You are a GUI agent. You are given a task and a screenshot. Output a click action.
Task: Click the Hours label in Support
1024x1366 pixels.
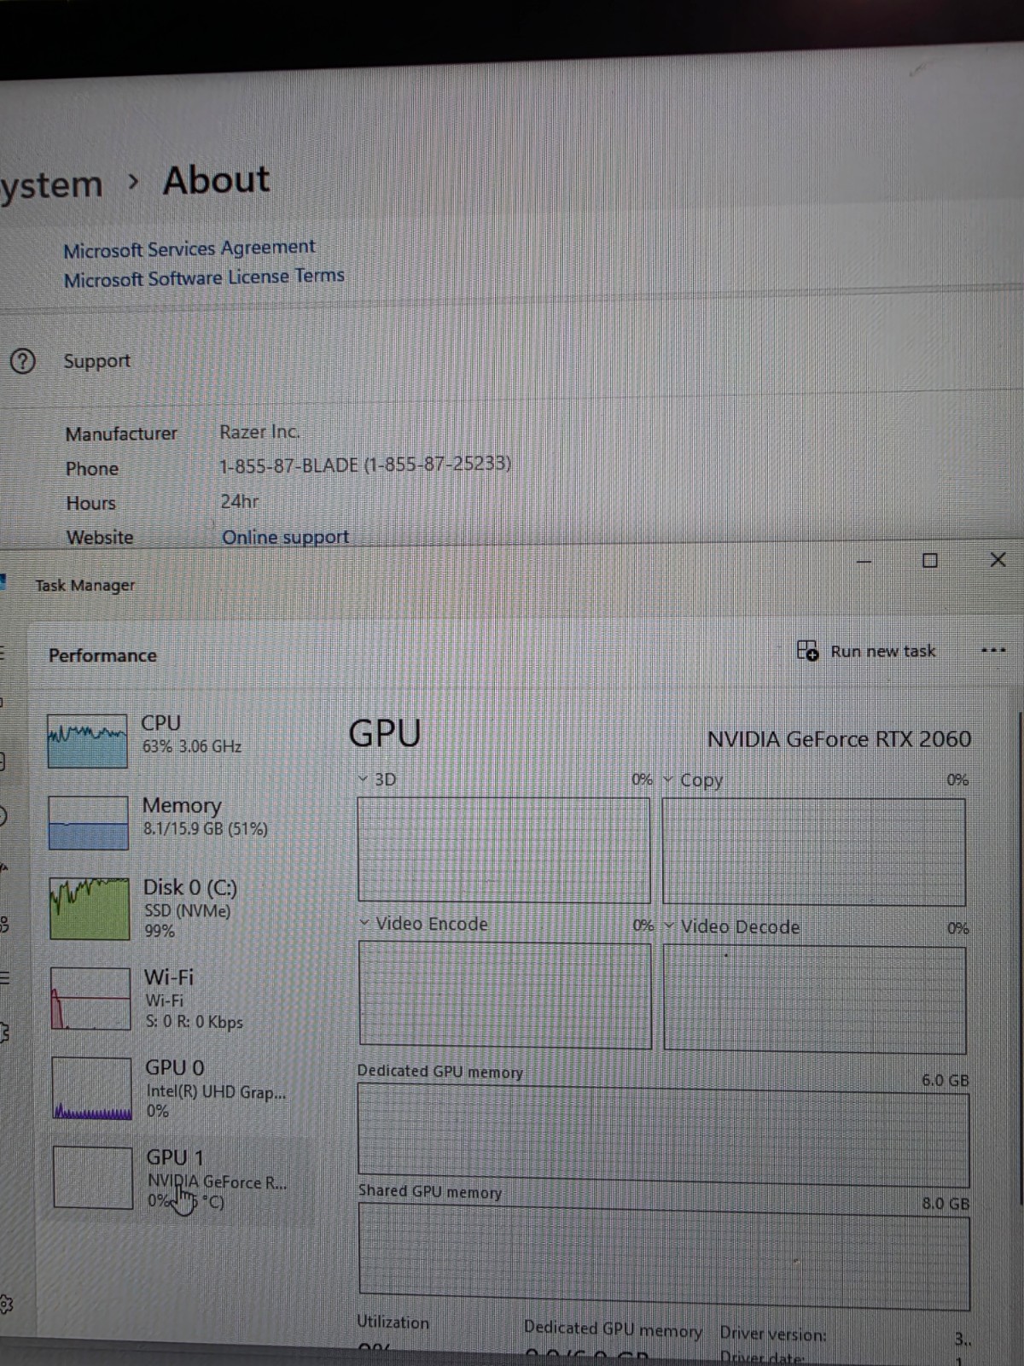90,504
